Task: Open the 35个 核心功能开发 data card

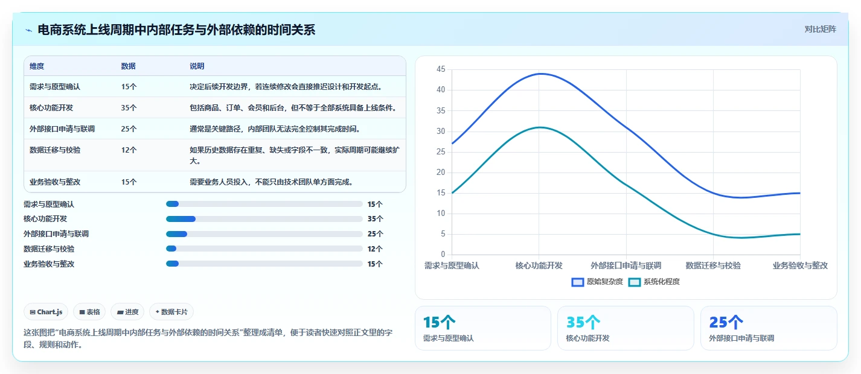Action: click(626, 328)
